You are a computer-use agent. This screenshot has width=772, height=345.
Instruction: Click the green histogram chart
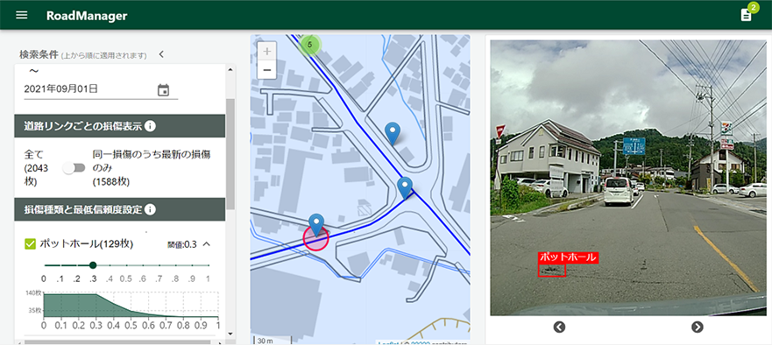(x=131, y=305)
